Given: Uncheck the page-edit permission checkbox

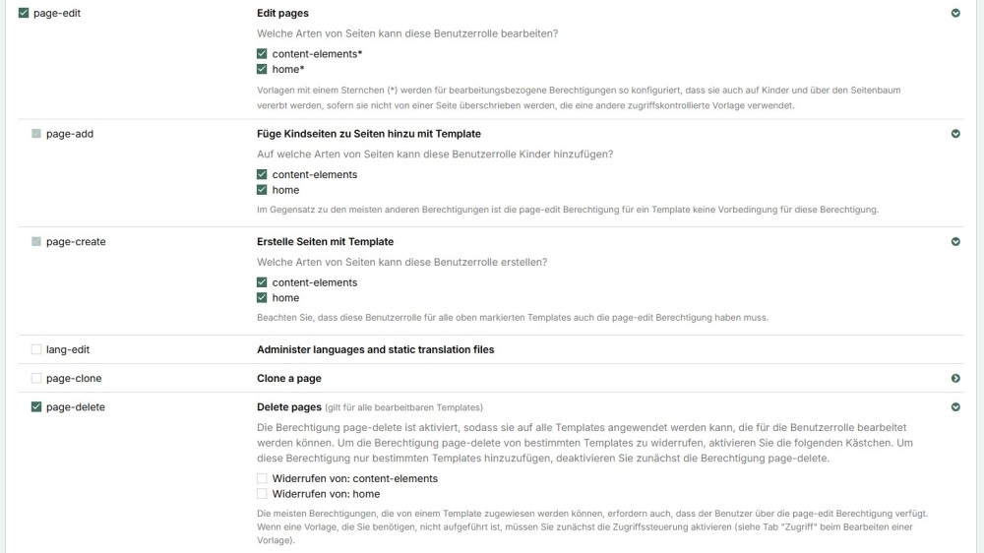Looking at the screenshot, I should pos(24,14).
